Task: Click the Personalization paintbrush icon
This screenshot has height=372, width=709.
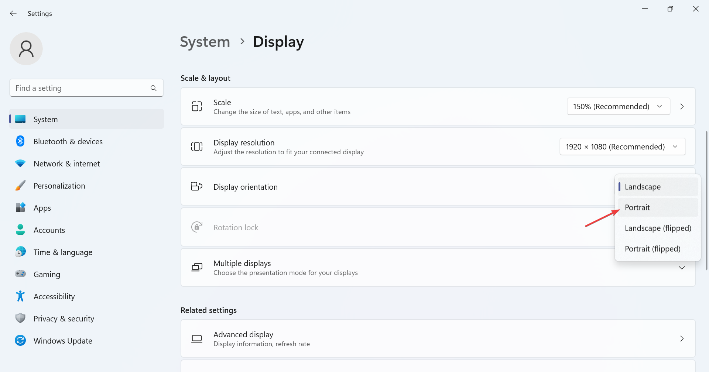Action: (20, 186)
